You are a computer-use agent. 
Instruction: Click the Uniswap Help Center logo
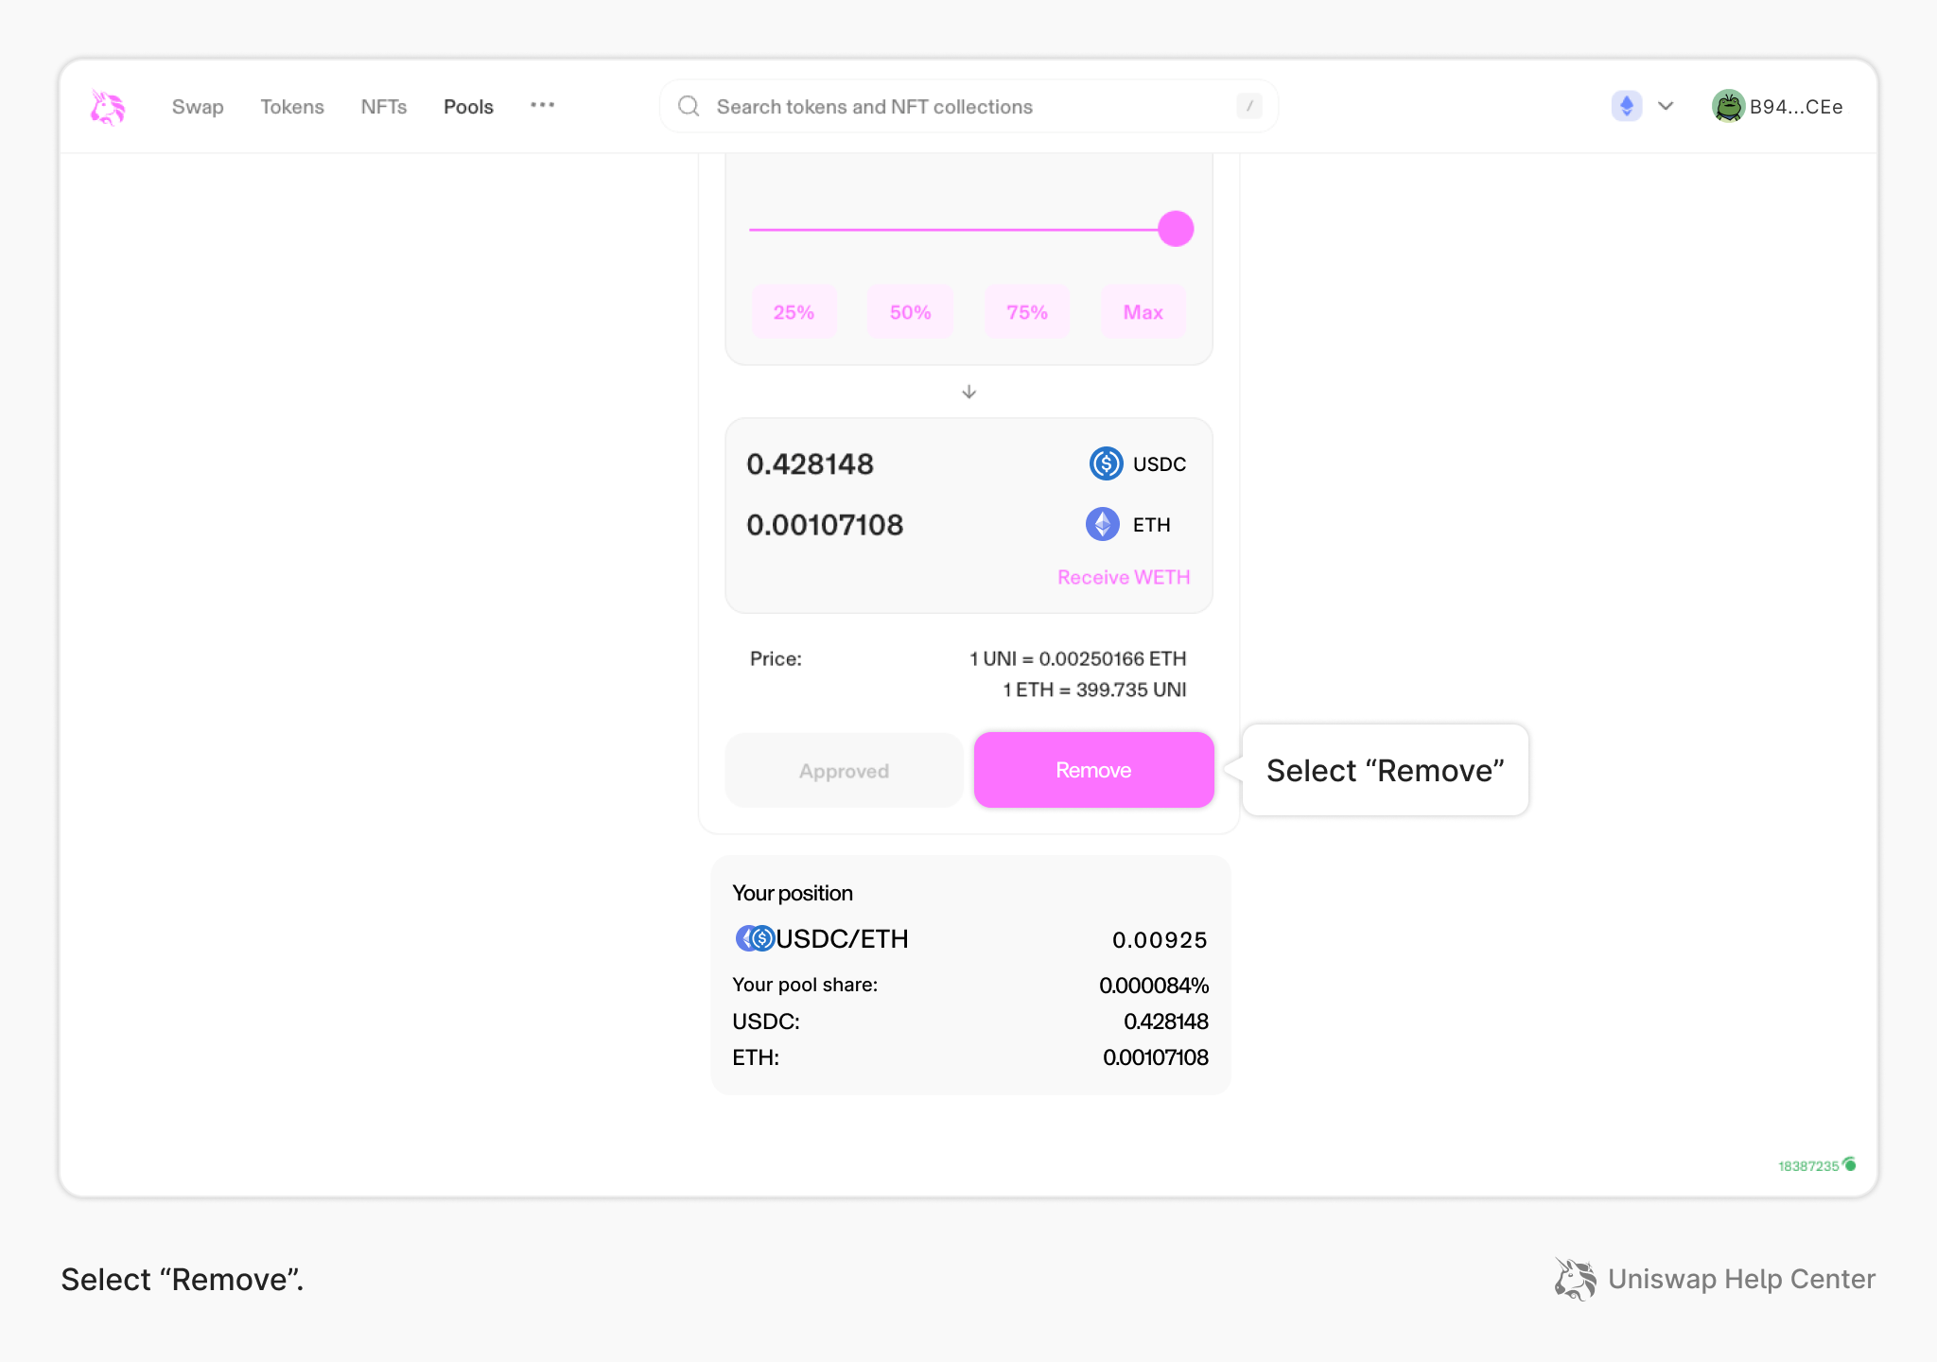pos(1574,1279)
